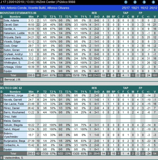Select Burjanadze, Beqa player name
This screenshot has height=160, width=158.
point(14,141)
